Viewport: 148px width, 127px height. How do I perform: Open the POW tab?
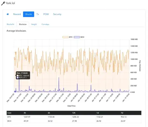46,14
